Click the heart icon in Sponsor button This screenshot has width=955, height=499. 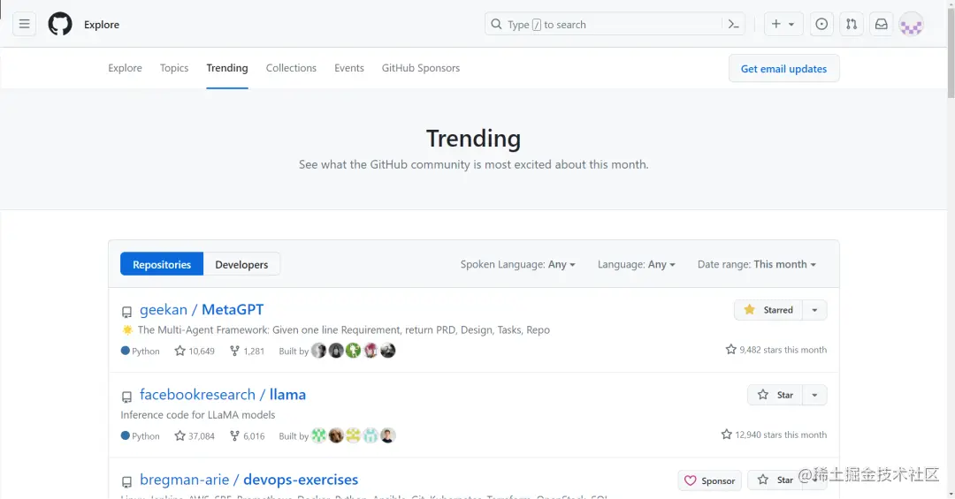point(690,480)
